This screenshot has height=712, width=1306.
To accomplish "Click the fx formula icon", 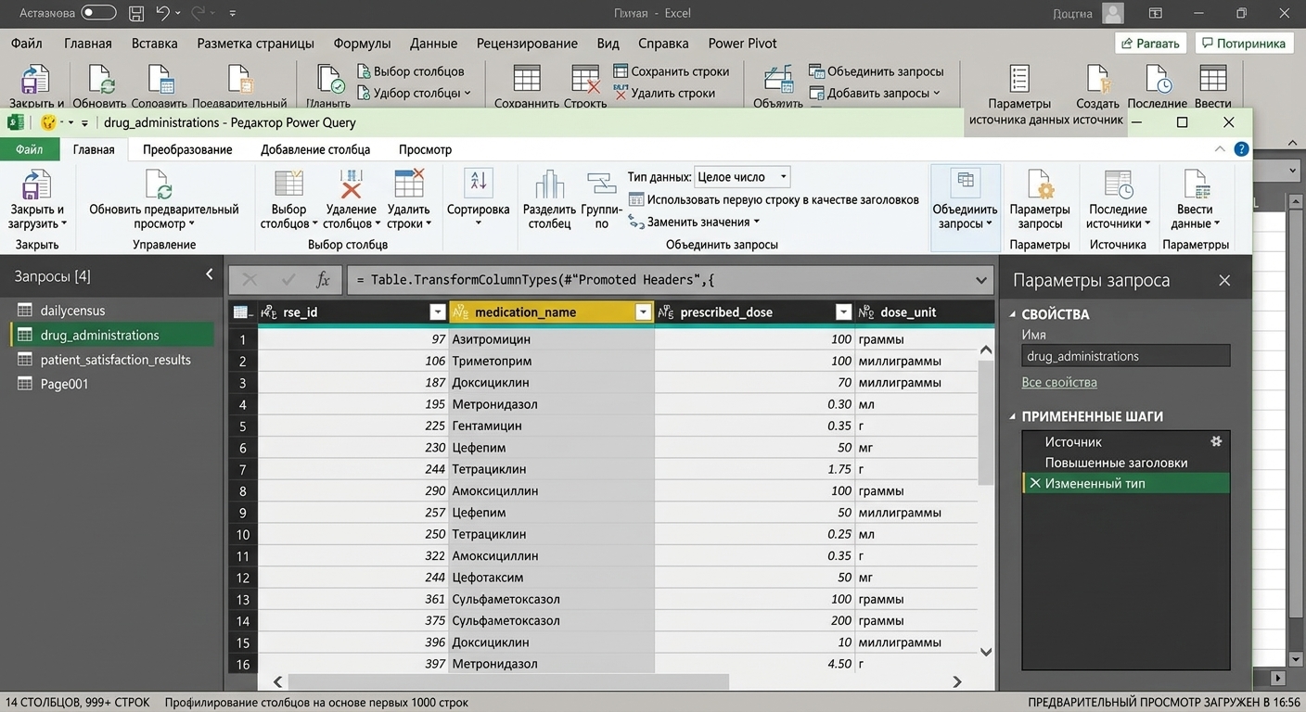I will click(x=323, y=279).
